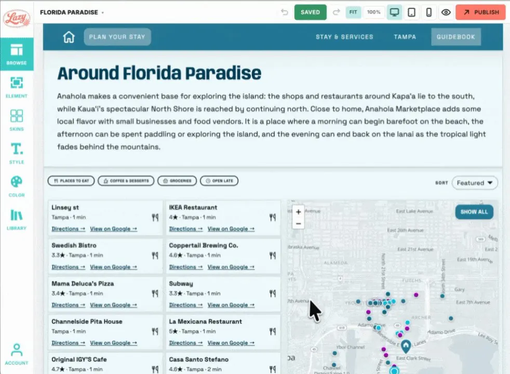Viewport: 510px width, 374px height.
Task: Open the Plan Your Stay tab
Action: click(117, 37)
